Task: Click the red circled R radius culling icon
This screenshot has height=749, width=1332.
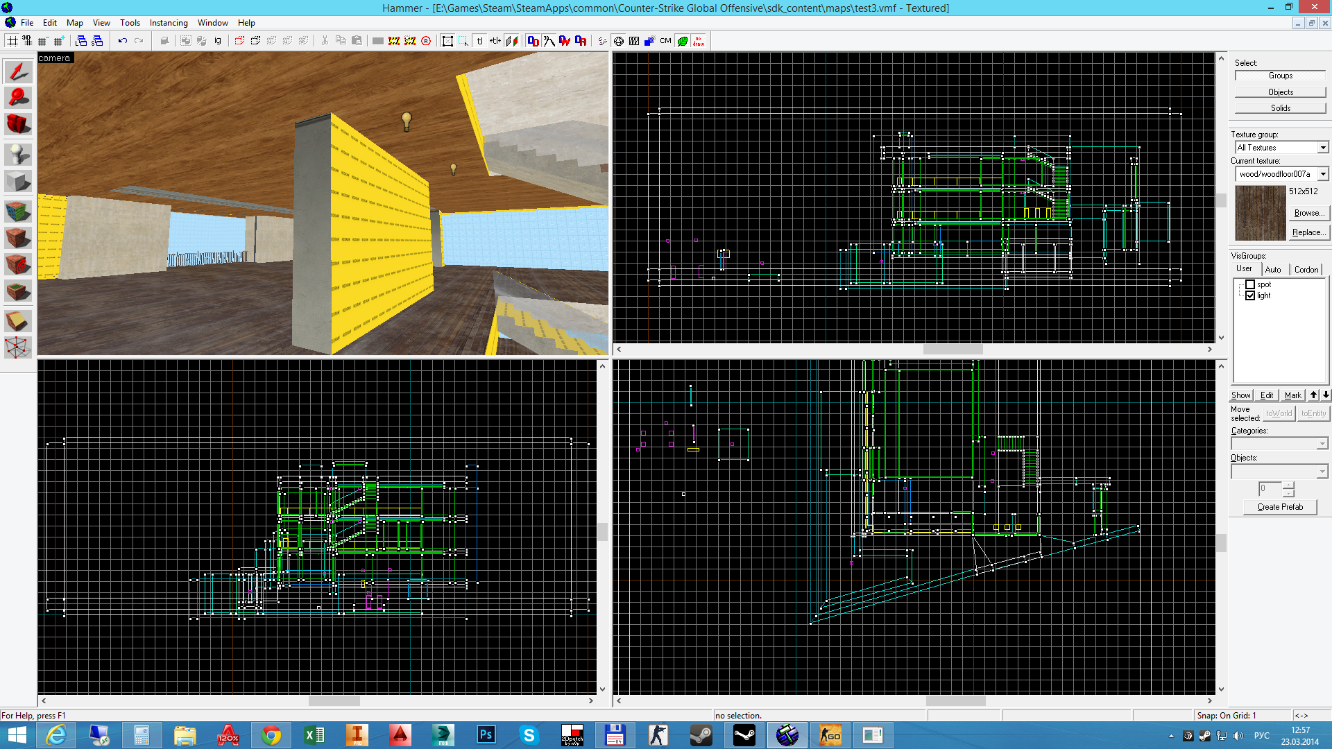Action: pyautogui.click(x=426, y=41)
